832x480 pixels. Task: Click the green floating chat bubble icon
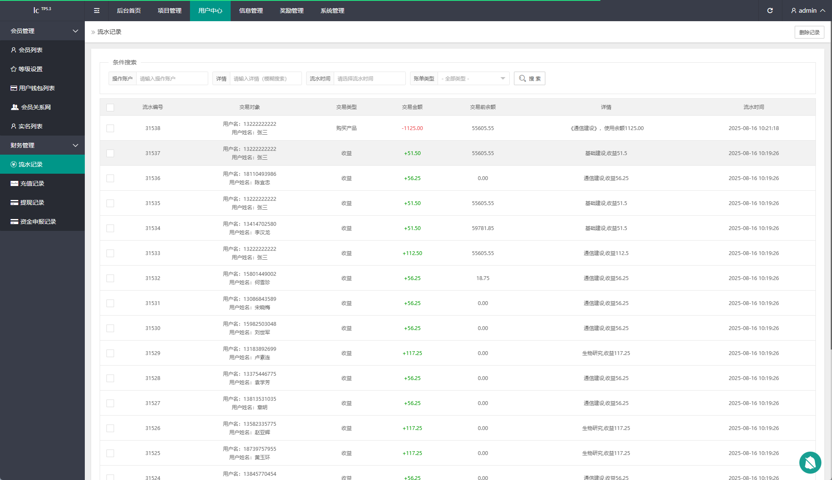pyautogui.click(x=810, y=463)
